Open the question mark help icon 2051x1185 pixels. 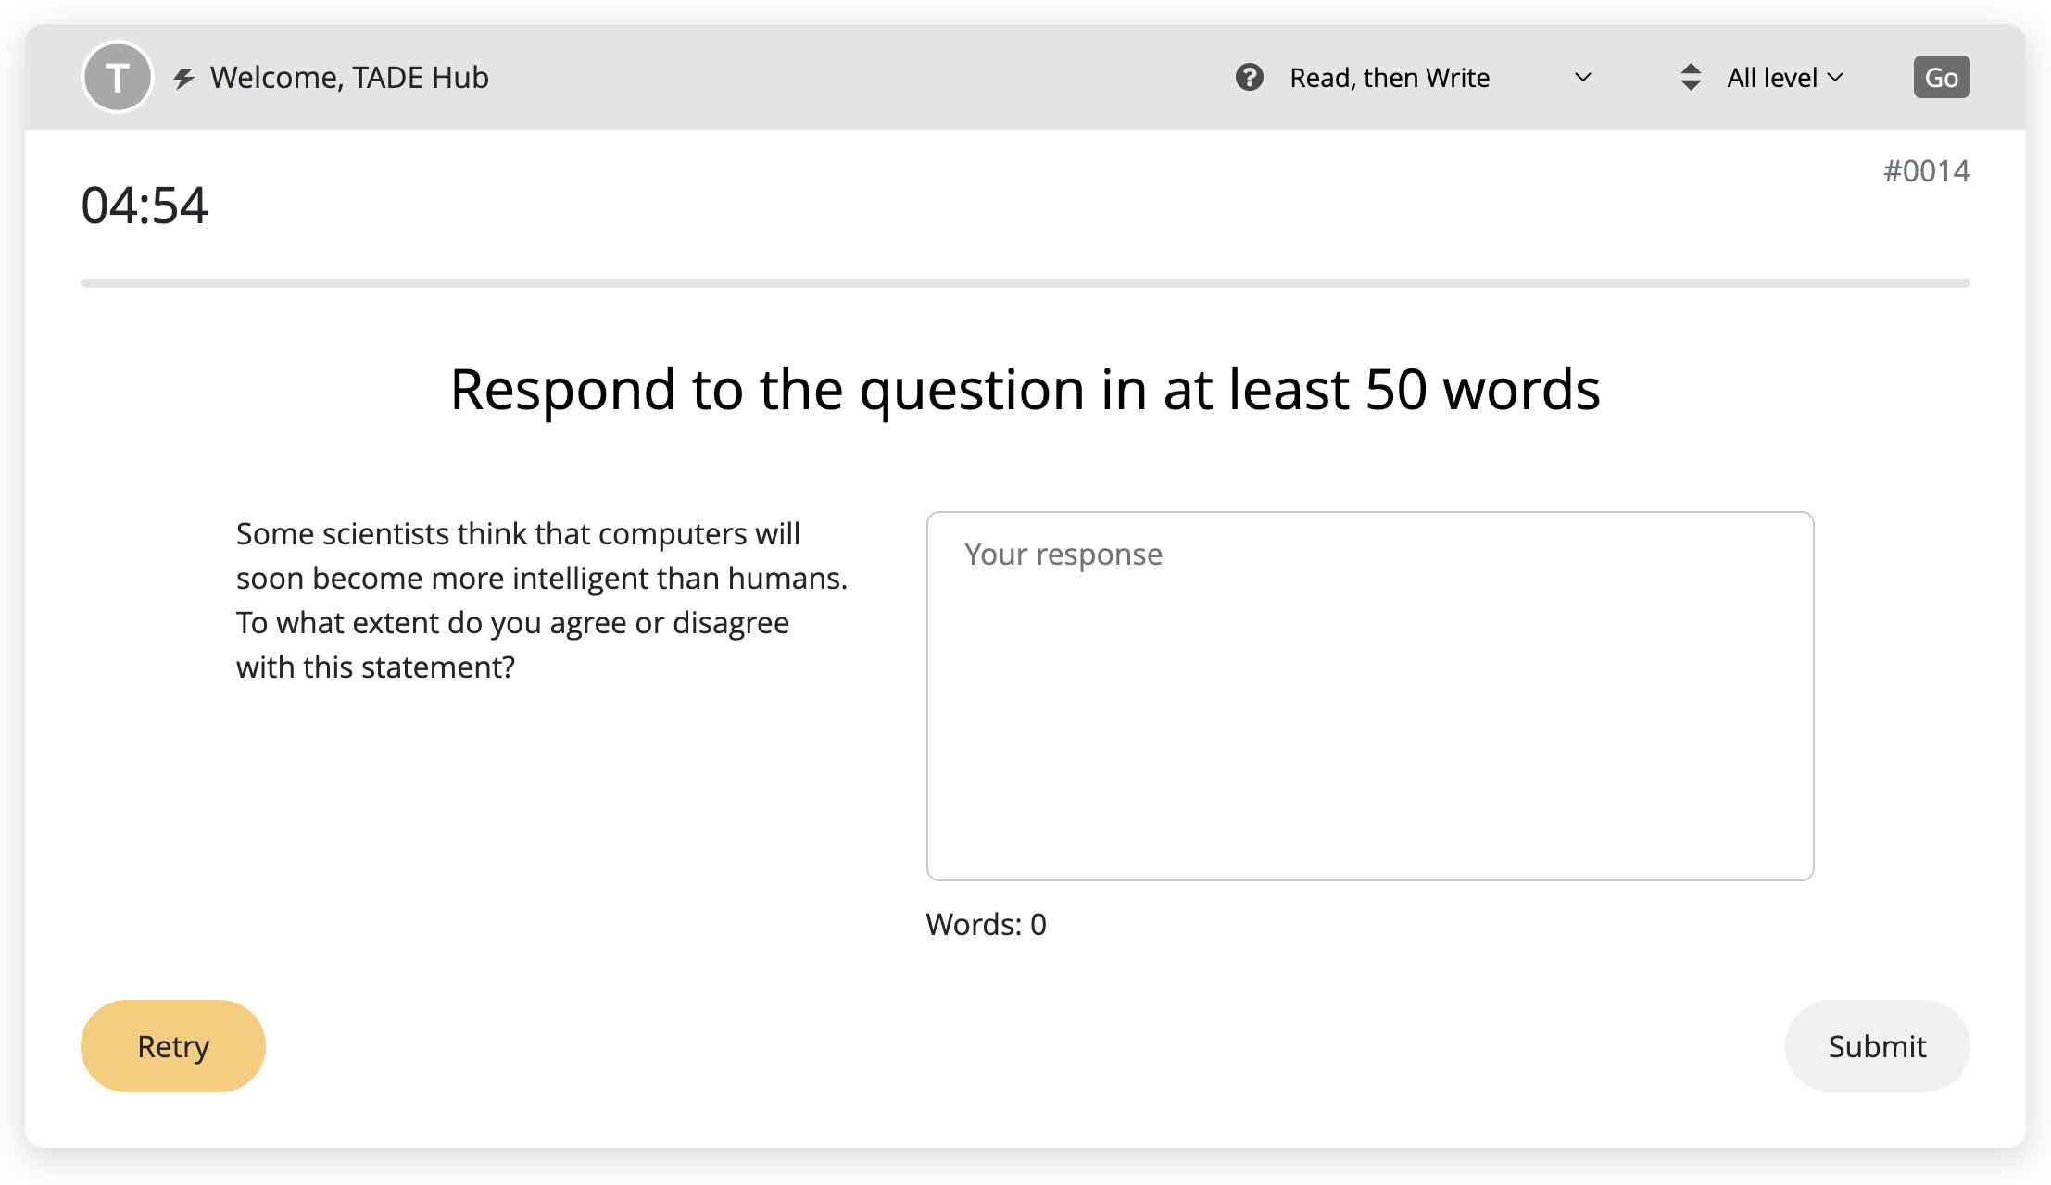tap(1249, 77)
